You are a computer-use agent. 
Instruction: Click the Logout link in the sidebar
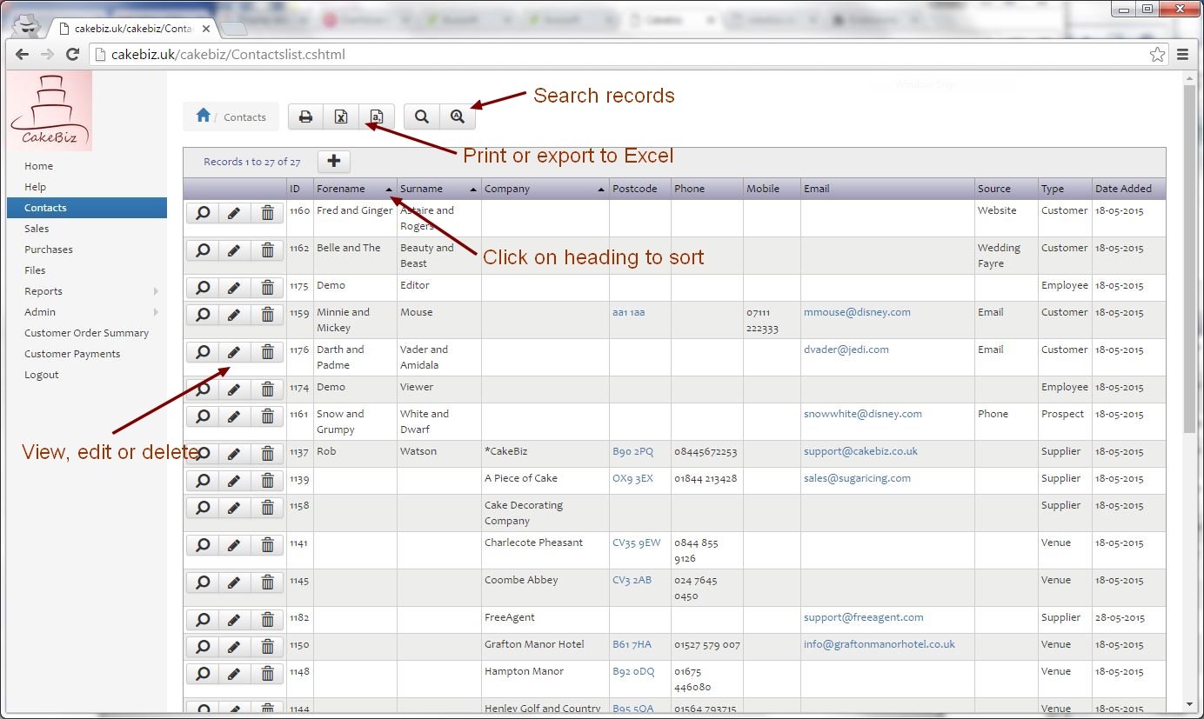click(41, 375)
